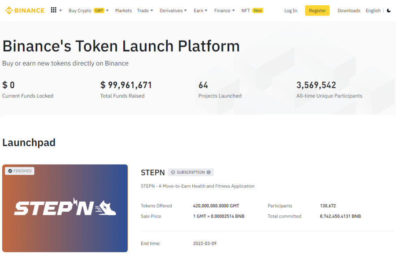Expand the arrow next to the apps grid
Screen dimensions: 396x262
click(x=60, y=11)
